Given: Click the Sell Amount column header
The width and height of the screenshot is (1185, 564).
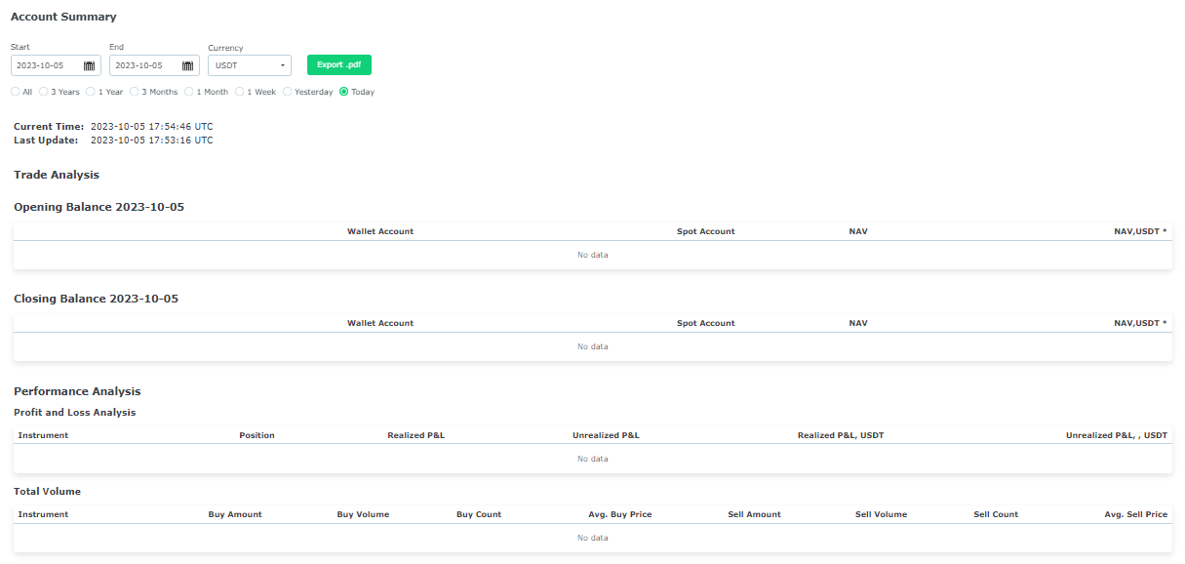Looking at the screenshot, I should (754, 514).
